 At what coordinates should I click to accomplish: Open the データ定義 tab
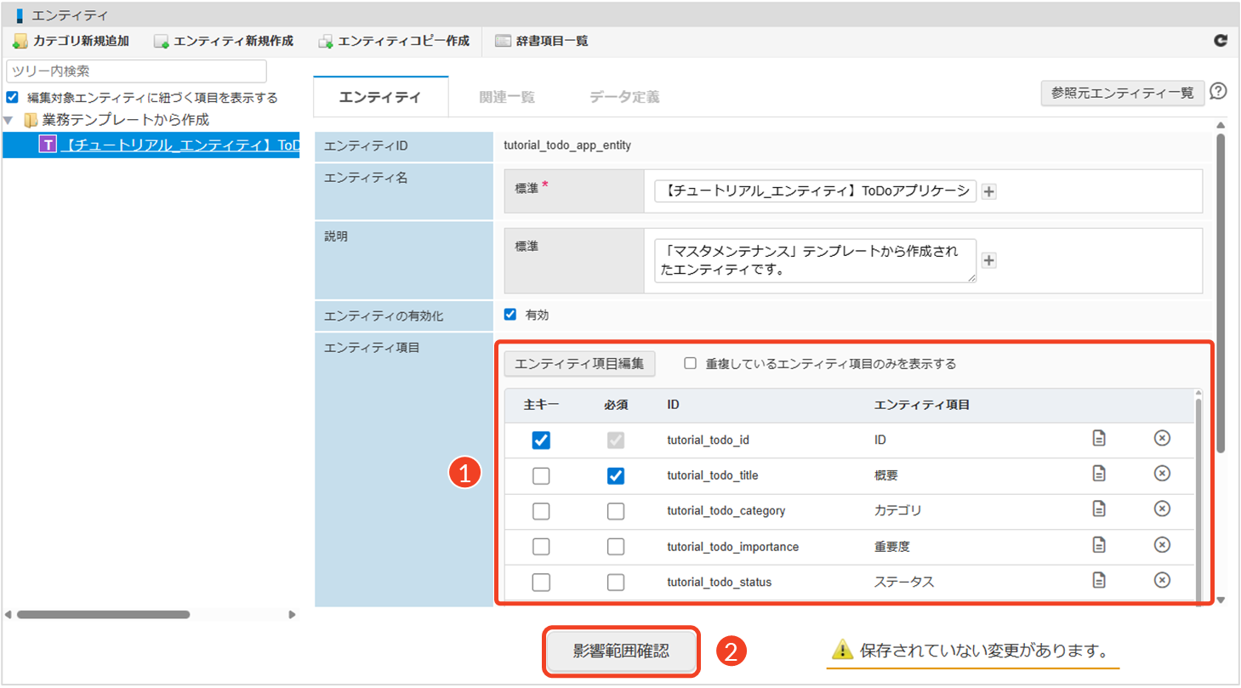(624, 97)
